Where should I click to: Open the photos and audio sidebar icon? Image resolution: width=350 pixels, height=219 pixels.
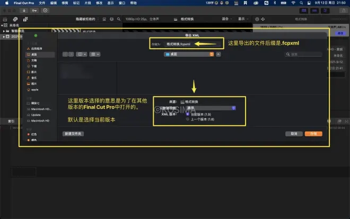(15, 19)
